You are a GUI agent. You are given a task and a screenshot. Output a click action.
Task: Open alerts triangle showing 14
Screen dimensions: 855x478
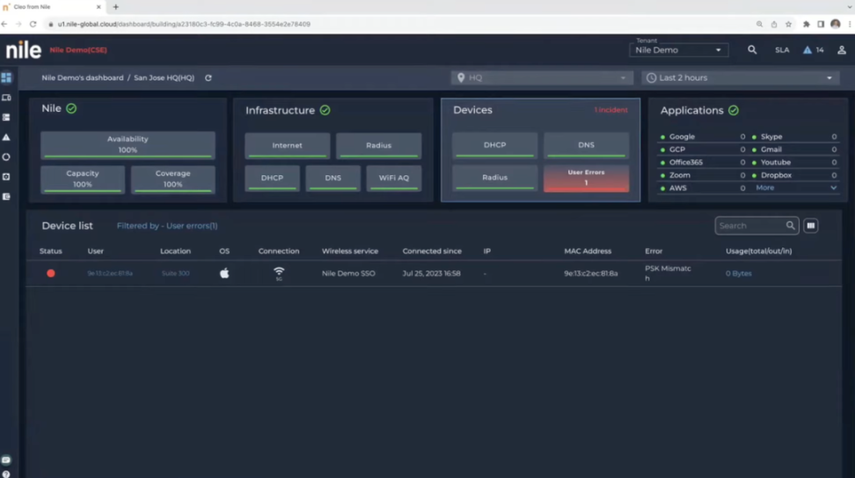point(807,50)
